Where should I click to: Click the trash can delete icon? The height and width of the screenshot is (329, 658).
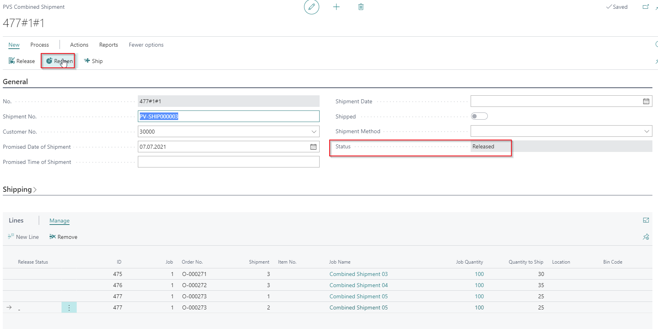(x=361, y=7)
